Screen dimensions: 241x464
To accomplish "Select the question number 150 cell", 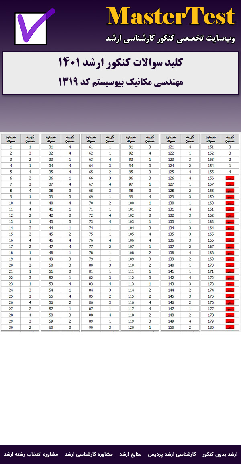I will click(x=171, y=327).
